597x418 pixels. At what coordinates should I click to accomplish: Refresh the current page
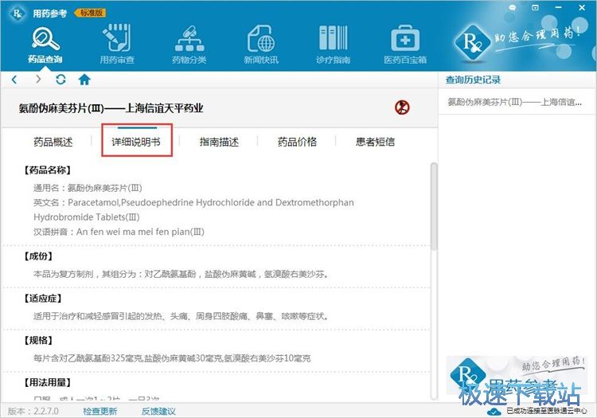pyautogui.click(x=60, y=80)
